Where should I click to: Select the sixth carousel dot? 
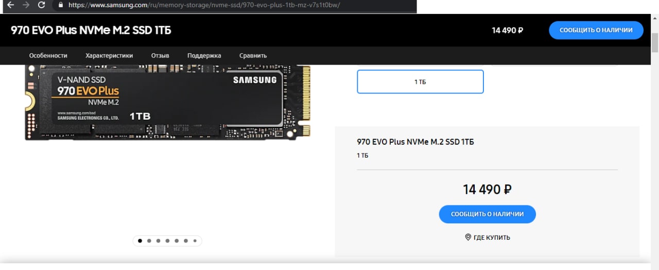(x=186, y=240)
